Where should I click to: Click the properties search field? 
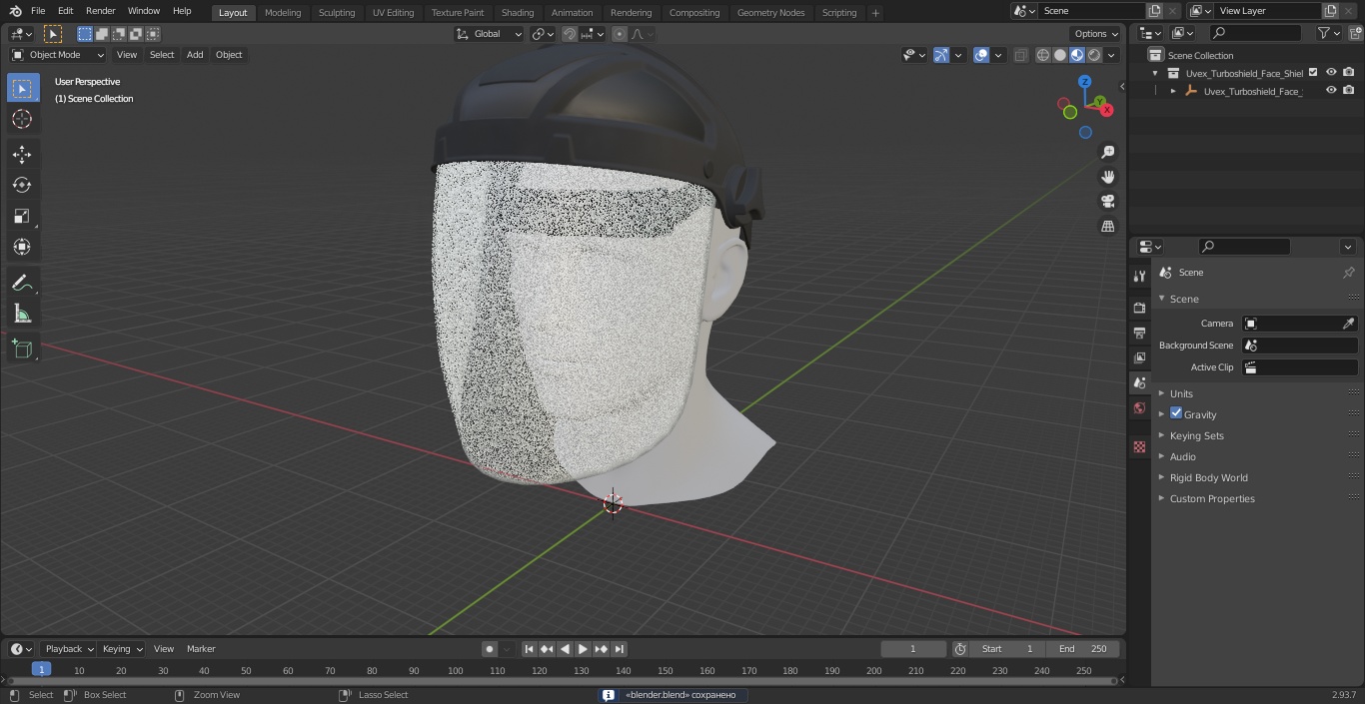[1244, 247]
